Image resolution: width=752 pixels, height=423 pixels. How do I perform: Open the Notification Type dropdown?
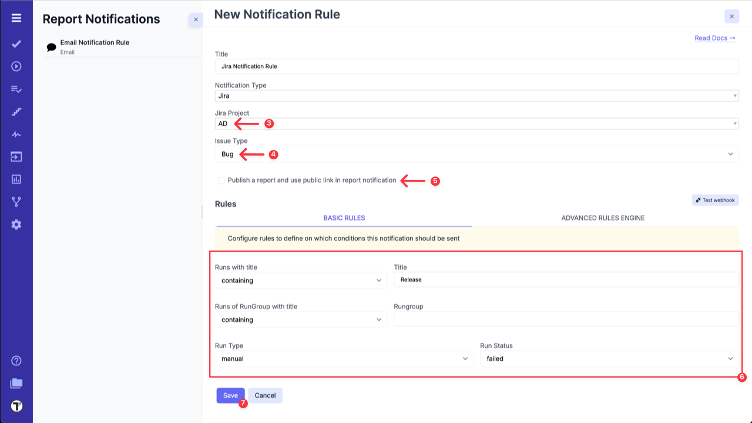coord(477,95)
